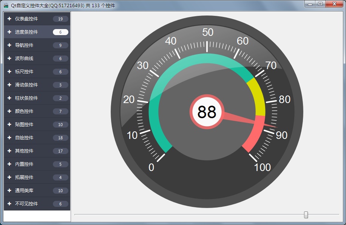346x225 pixels.
Task: Select 不可见控件 at the bottom of the list
Action: (x=26, y=204)
